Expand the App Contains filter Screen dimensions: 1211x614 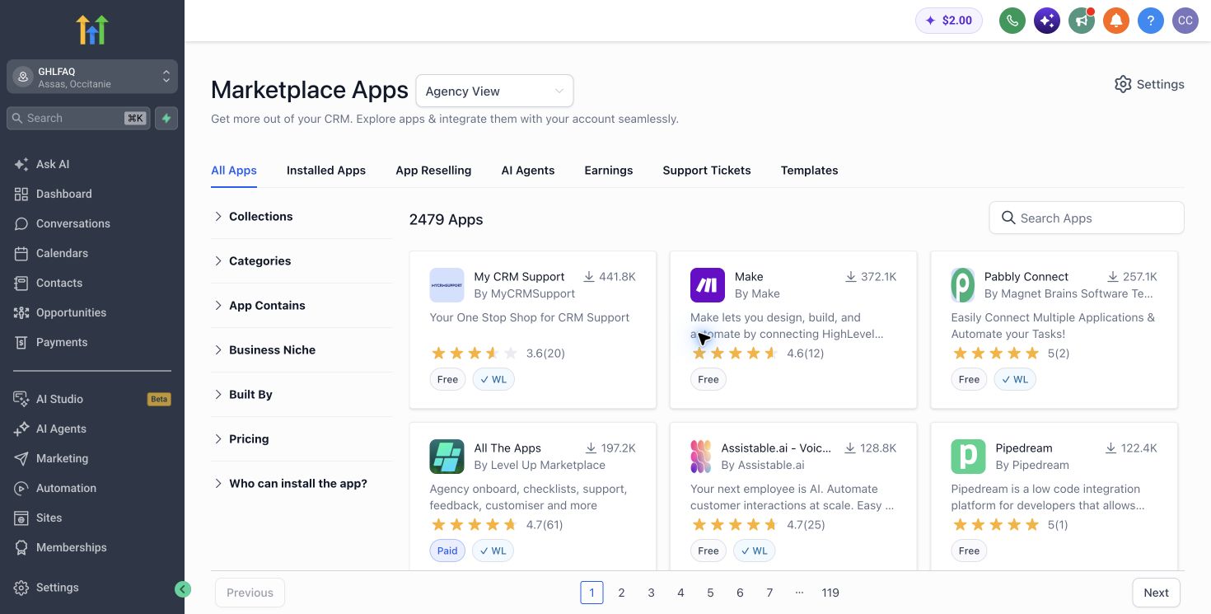pyautogui.click(x=302, y=305)
